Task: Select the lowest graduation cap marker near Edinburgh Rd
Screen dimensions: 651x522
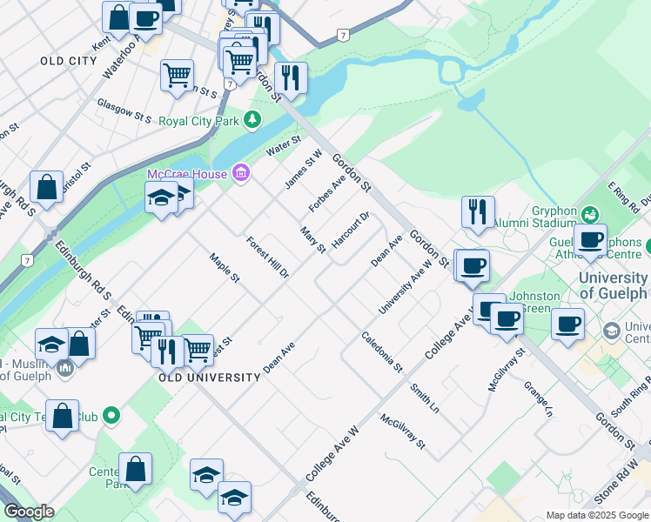Action: click(234, 499)
